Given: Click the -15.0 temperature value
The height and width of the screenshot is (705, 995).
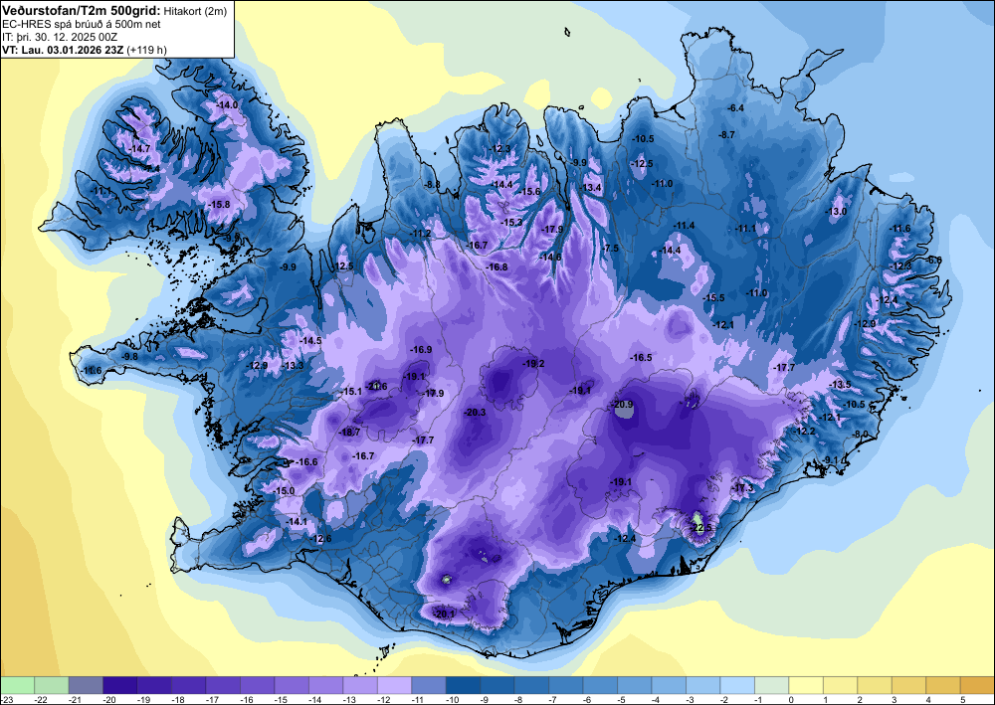Looking at the screenshot, I should (x=285, y=491).
